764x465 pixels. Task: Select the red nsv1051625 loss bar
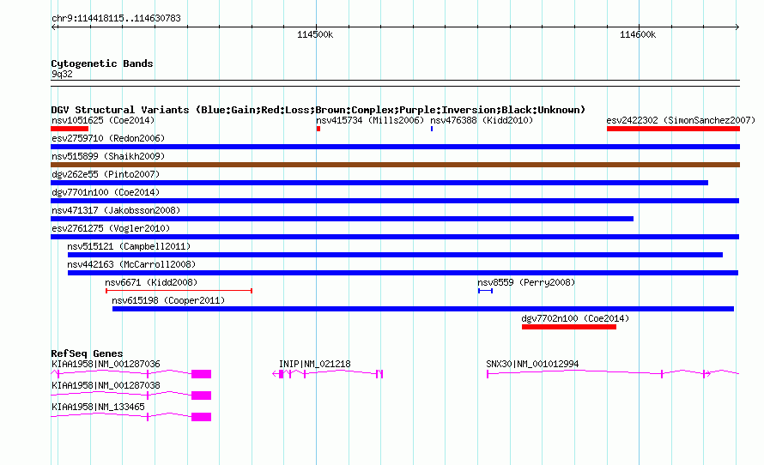pyautogui.click(x=70, y=129)
